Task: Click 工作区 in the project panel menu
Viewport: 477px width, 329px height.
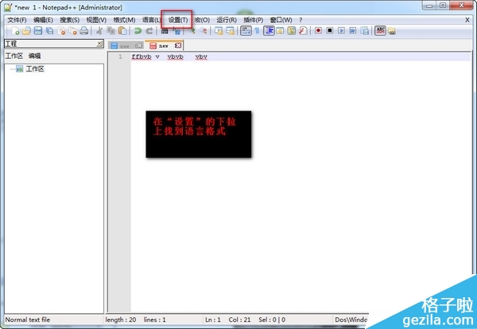Action: pyautogui.click(x=14, y=56)
